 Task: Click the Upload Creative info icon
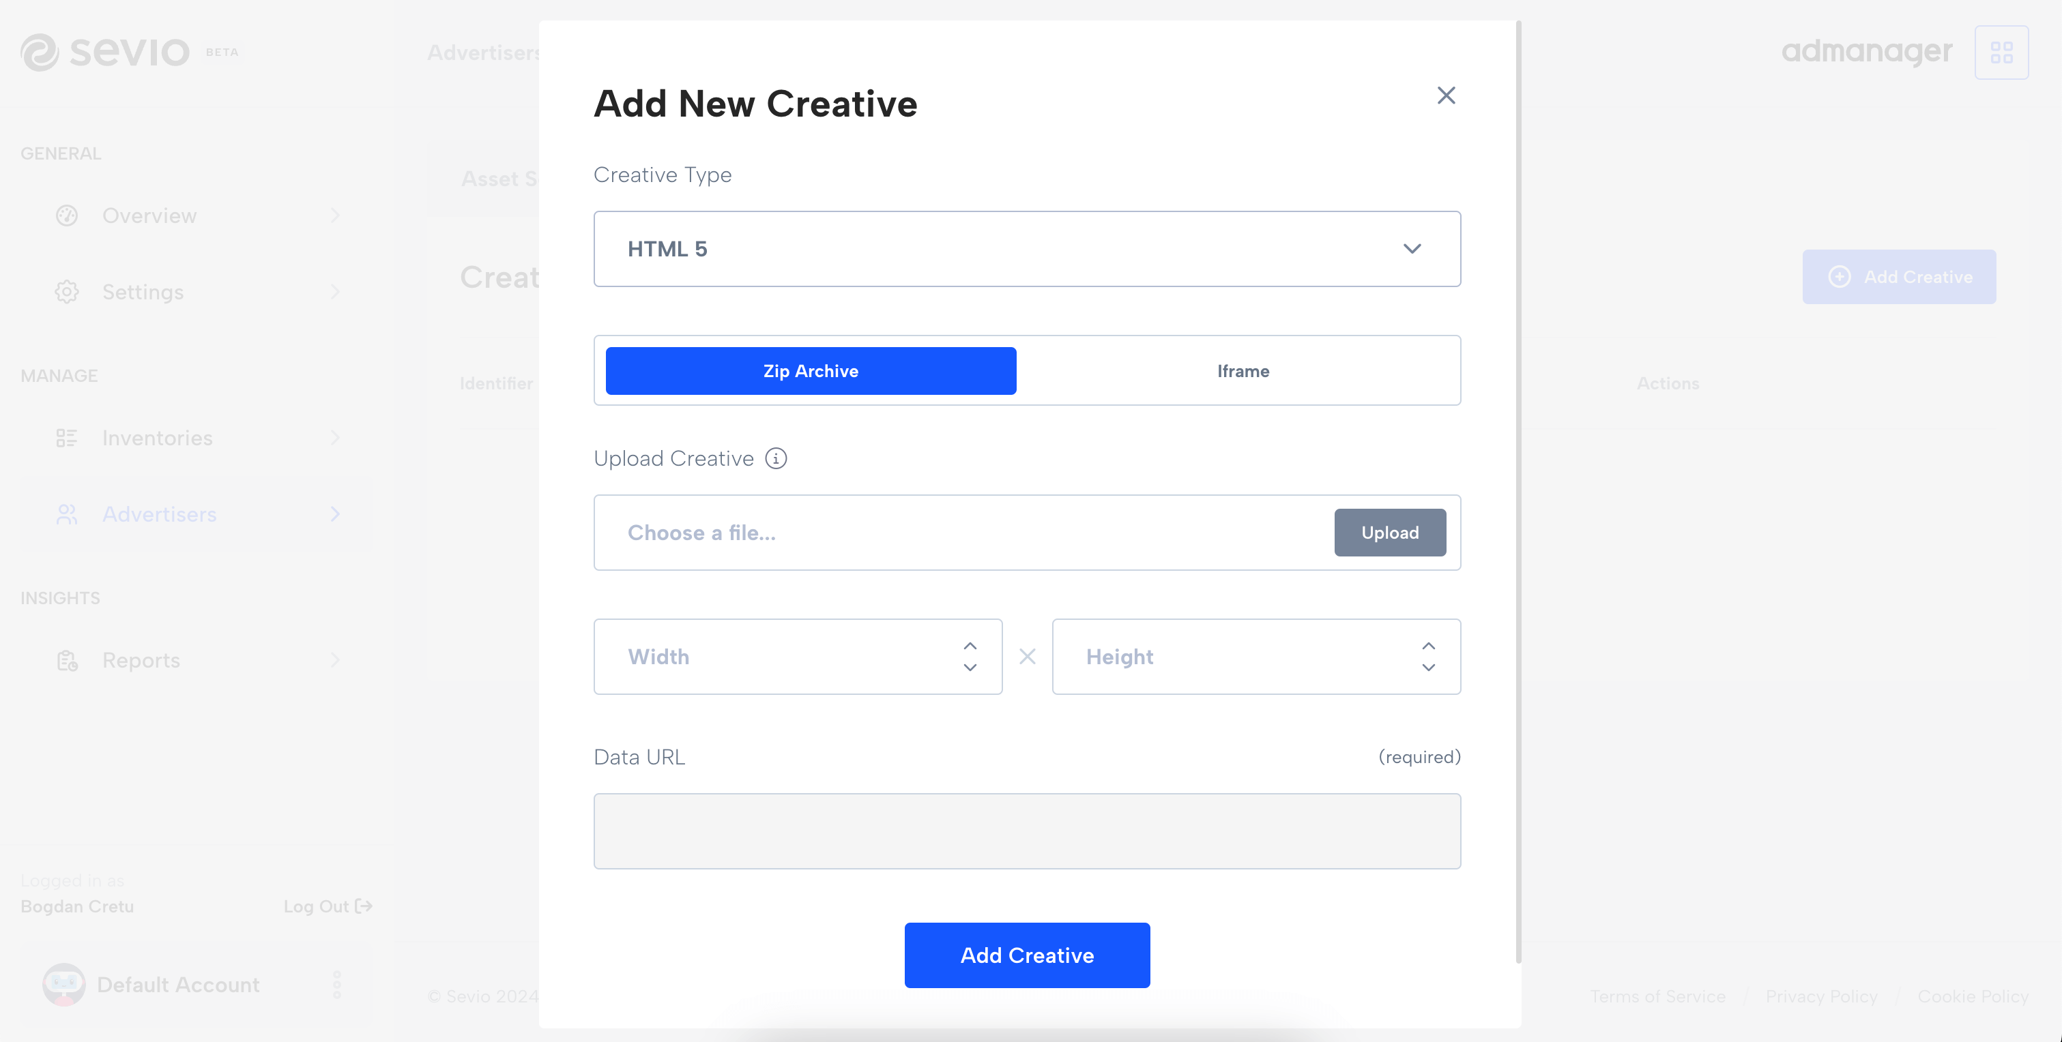coord(776,458)
